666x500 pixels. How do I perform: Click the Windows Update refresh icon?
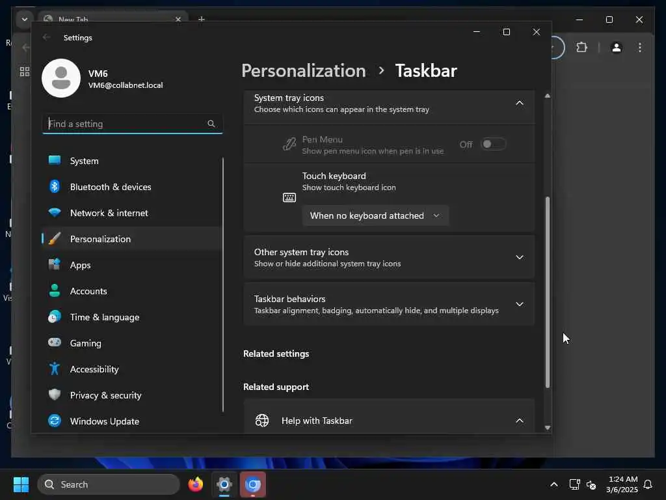point(55,421)
